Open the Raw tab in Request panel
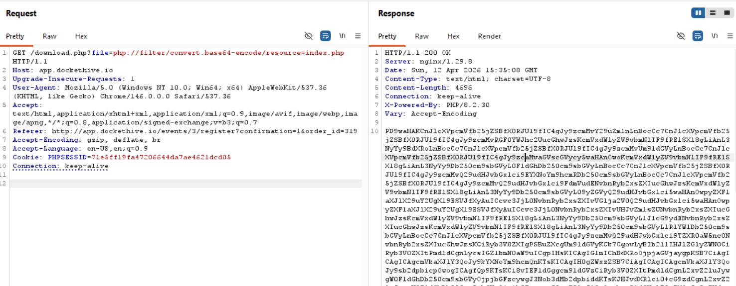Image resolution: width=736 pixels, height=286 pixels. coord(49,36)
